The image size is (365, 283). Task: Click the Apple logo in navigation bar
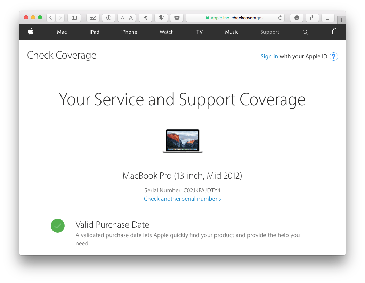31,31
